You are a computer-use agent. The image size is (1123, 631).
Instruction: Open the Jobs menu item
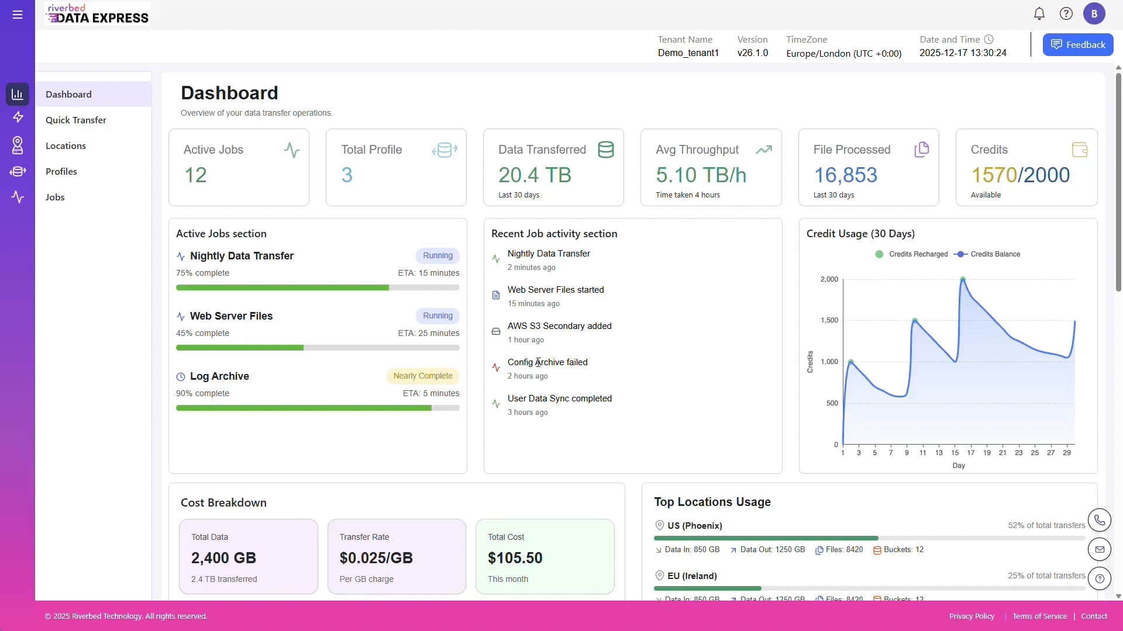tap(55, 197)
